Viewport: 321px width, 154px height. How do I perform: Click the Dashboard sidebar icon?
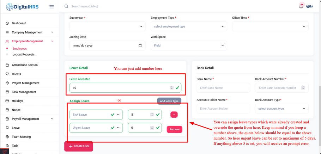click(7, 23)
